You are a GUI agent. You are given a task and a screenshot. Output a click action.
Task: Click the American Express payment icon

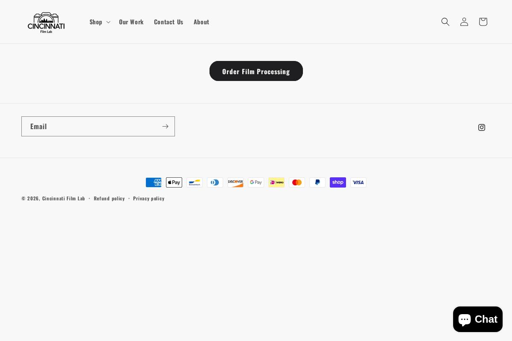click(154, 182)
